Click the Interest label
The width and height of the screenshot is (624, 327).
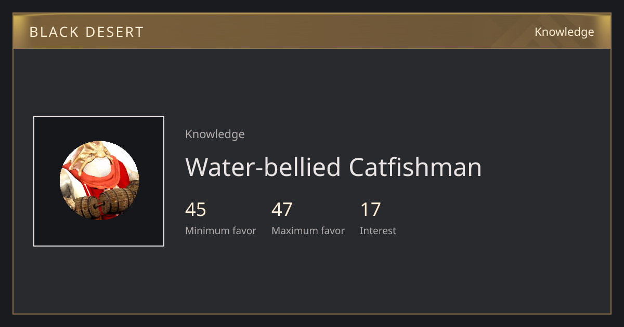(x=378, y=231)
